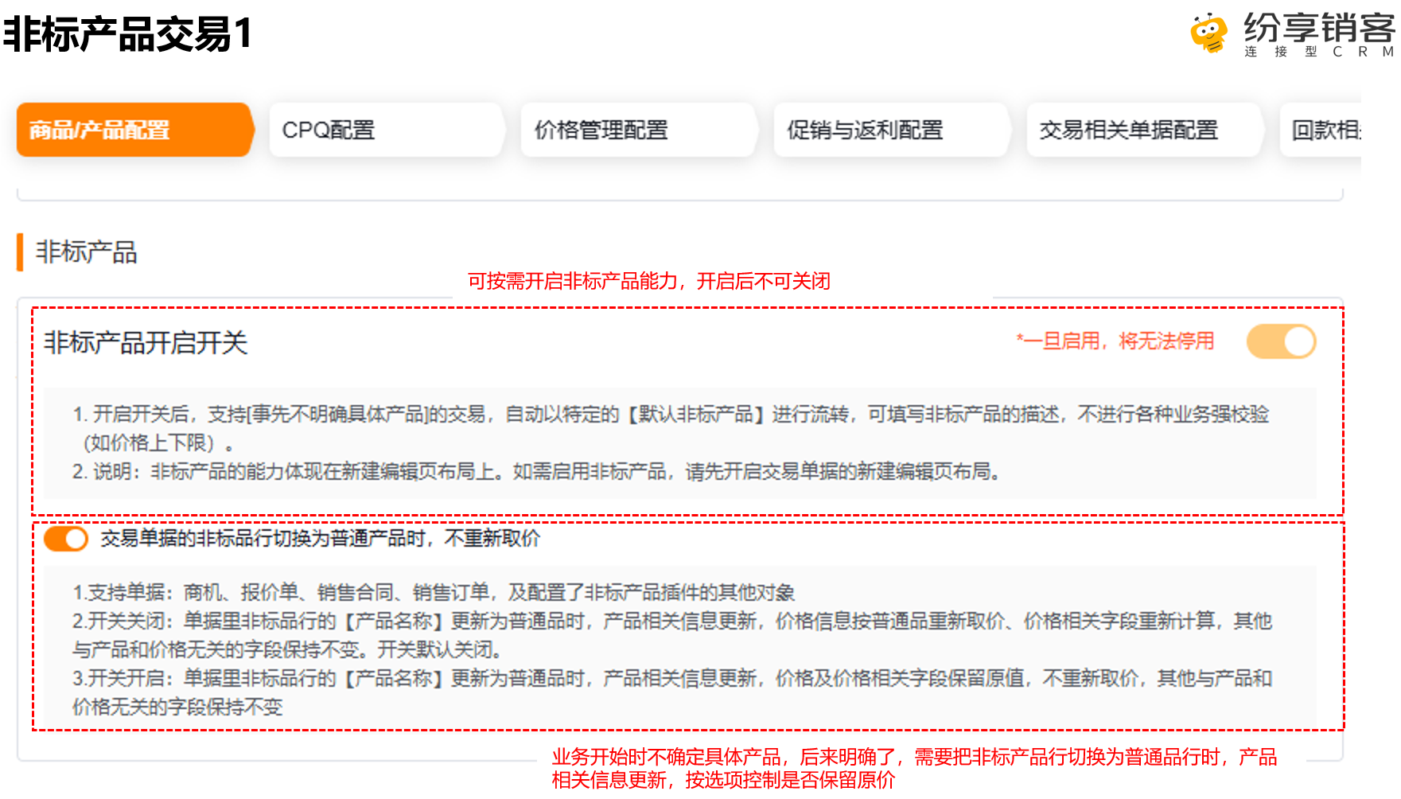Go to the 促销与返利配置 tab
The width and height of the screenshot is (1401, 799).
(x=891, y=130)
